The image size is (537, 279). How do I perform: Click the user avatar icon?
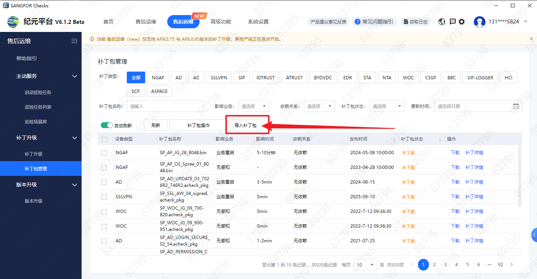click(x=479, y=22)
